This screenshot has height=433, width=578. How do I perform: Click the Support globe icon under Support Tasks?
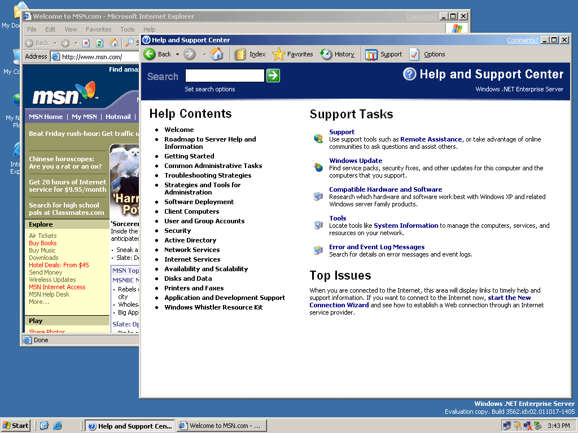pos(318,139)
